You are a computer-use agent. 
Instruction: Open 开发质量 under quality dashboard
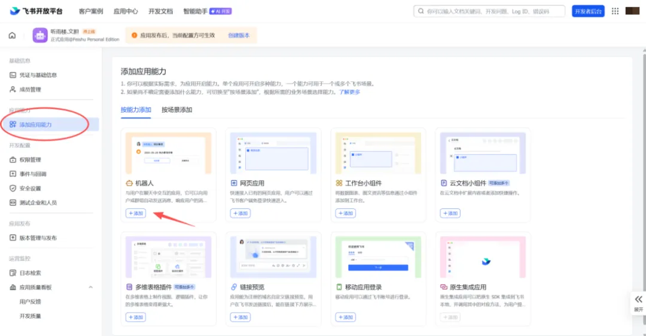31,316
